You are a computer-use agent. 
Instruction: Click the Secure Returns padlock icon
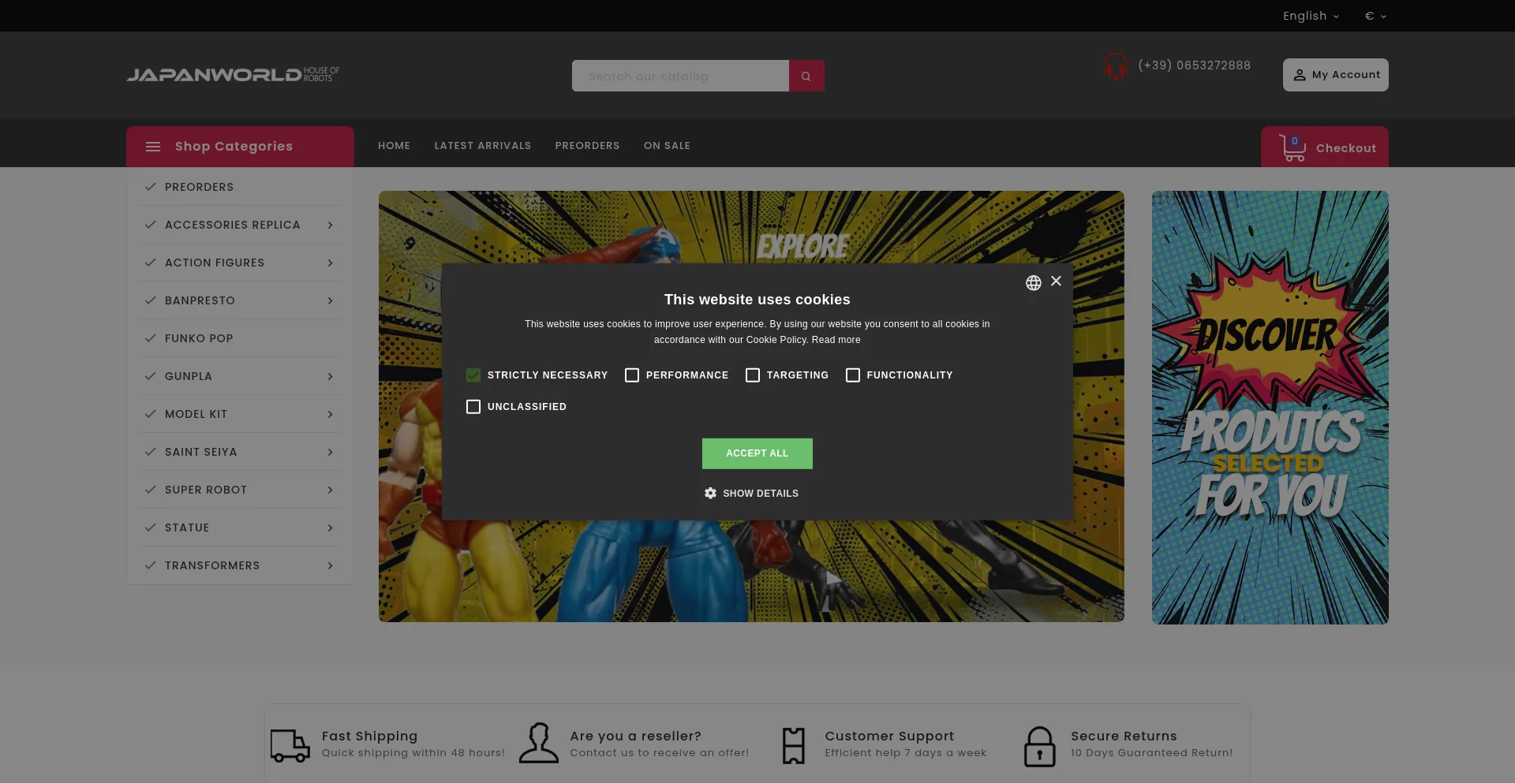(1039, 746)
